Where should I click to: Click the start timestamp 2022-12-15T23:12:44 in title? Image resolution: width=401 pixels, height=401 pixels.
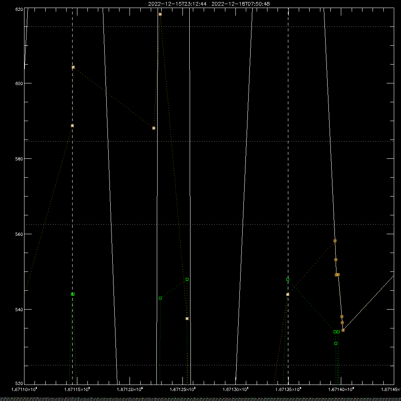[x=177, y=4]
